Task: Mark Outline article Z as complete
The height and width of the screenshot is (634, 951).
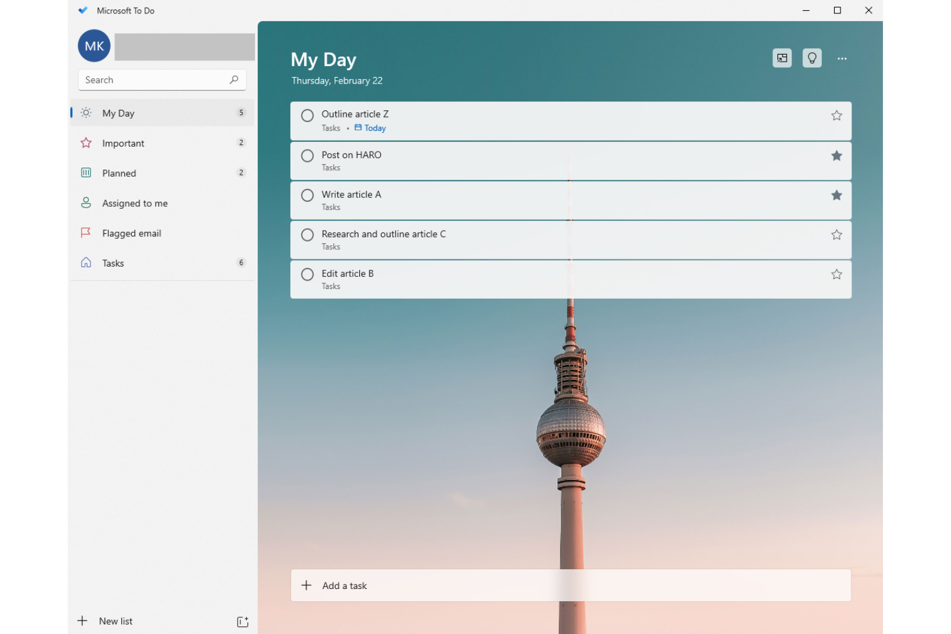Action: click(x=307, y=116)
